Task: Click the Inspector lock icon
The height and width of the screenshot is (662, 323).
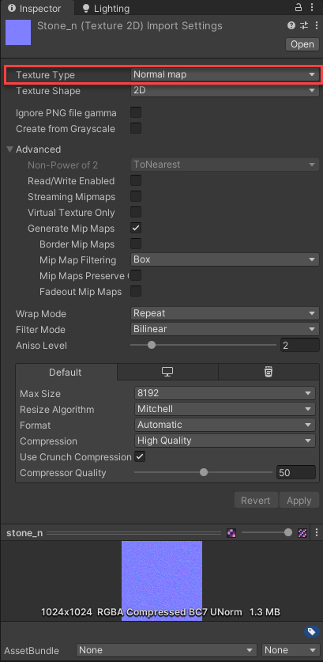Action: tap(299, 7)
